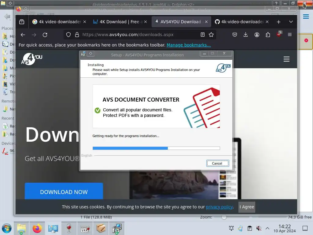
Task: Open Firefox account icon
Action: tap(257, 35)
